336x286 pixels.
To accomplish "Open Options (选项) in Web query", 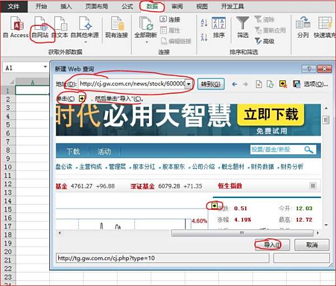I will pos(316,84).
